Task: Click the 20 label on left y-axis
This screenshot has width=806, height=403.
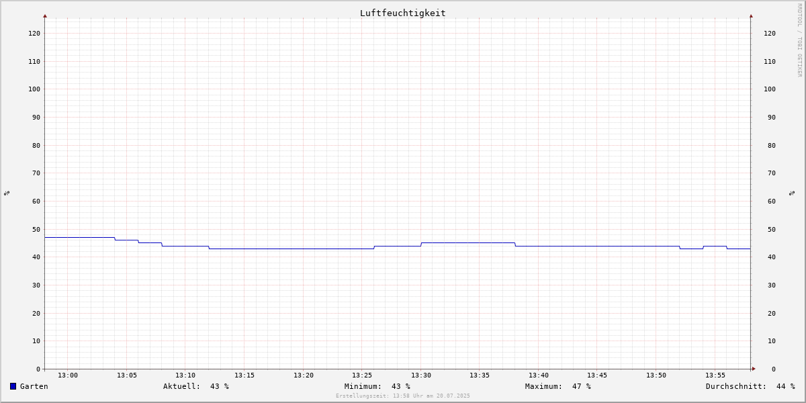Action: (36, 313)
